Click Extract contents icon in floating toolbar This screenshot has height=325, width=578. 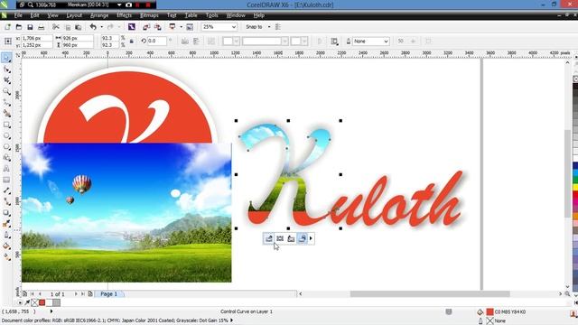tap(291, 238)
